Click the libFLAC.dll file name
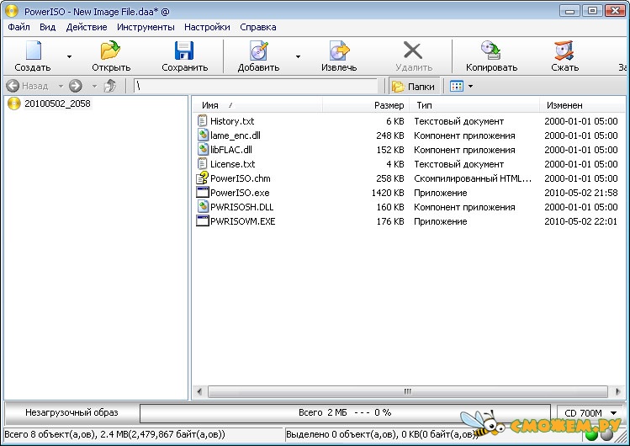630x446 pixels. [231, 150]
